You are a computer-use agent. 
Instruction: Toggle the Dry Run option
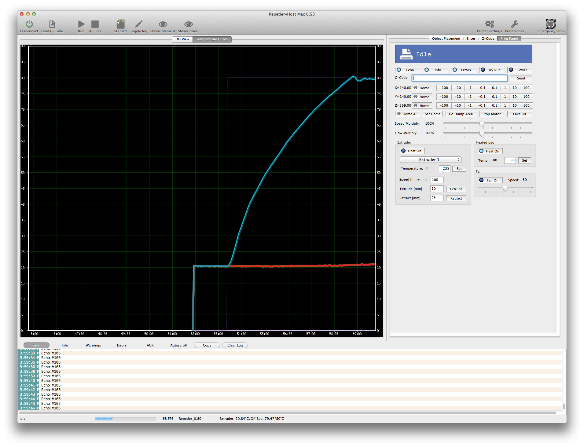pyautogui.click(x=491, y=70)
